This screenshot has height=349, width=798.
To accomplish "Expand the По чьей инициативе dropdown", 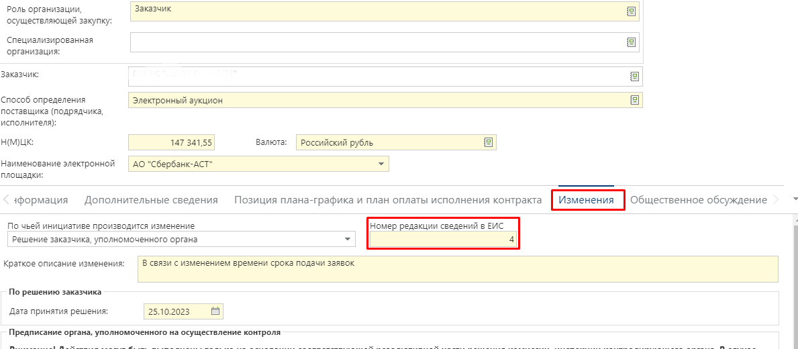I will 348,239.
